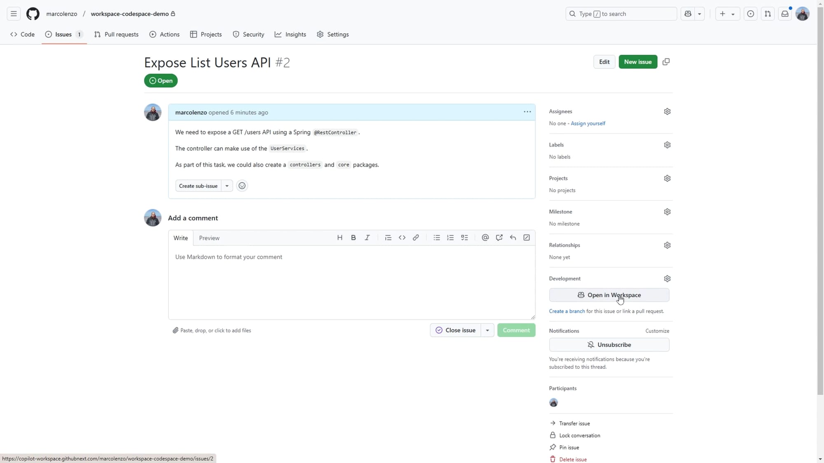Open the notifications inbox icon
Viewport: 824px width, 463px height.
pyautogui.click(x=785, y=14)
